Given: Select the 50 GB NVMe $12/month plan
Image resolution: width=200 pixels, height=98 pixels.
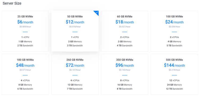Looking at the screenshot, I should 75,31.
